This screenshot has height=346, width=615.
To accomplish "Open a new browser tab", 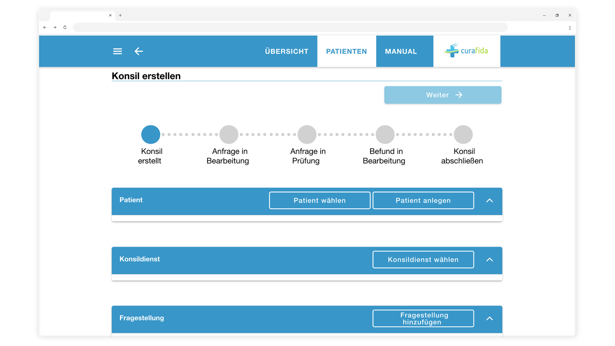I will point(120,15).
